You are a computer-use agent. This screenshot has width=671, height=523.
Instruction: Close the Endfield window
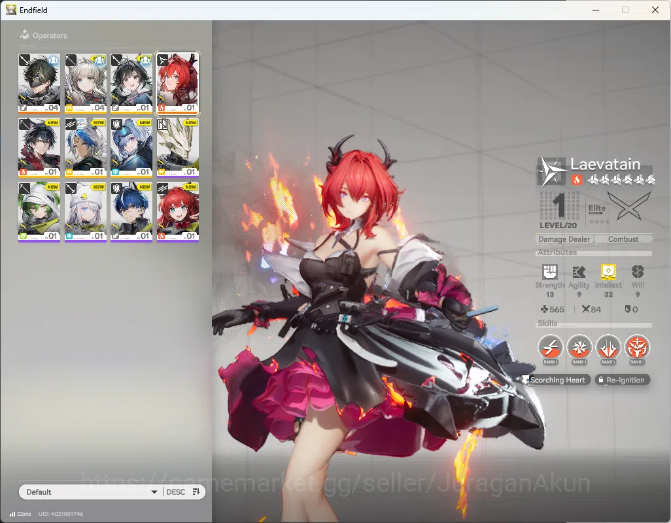click(655, 10)
